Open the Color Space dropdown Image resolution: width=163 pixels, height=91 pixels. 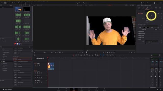[x=151, y=26]
